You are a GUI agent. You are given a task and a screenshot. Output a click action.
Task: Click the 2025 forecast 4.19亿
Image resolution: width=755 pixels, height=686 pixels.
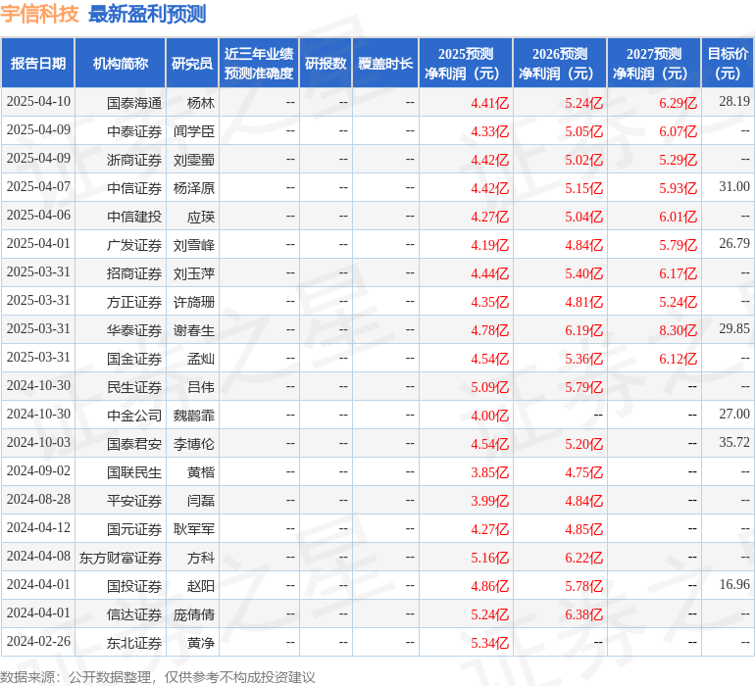489,245
